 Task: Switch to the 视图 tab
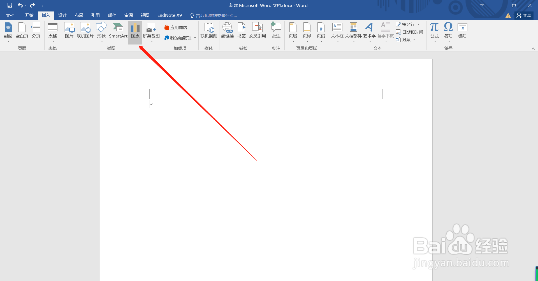(145, 15)
